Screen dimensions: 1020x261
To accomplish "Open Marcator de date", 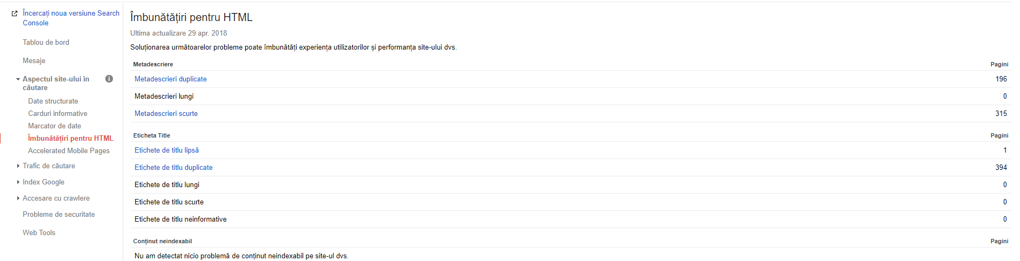I will click(x=55, y=126).
